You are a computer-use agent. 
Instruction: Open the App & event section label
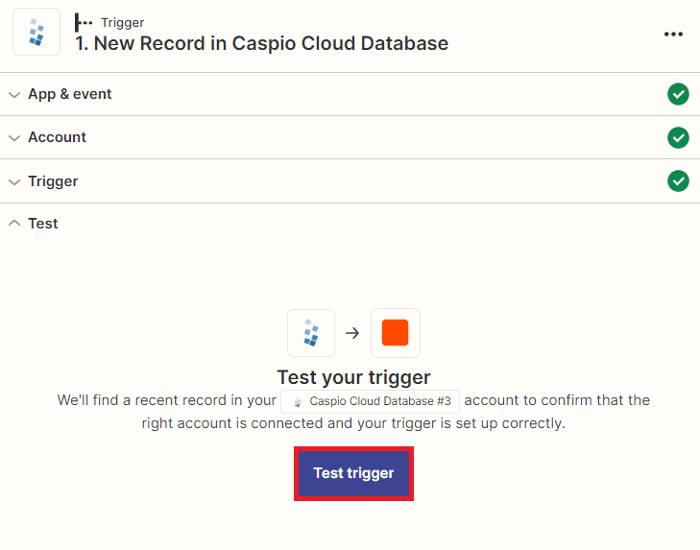pyautogui.click(x=69, y=94)
